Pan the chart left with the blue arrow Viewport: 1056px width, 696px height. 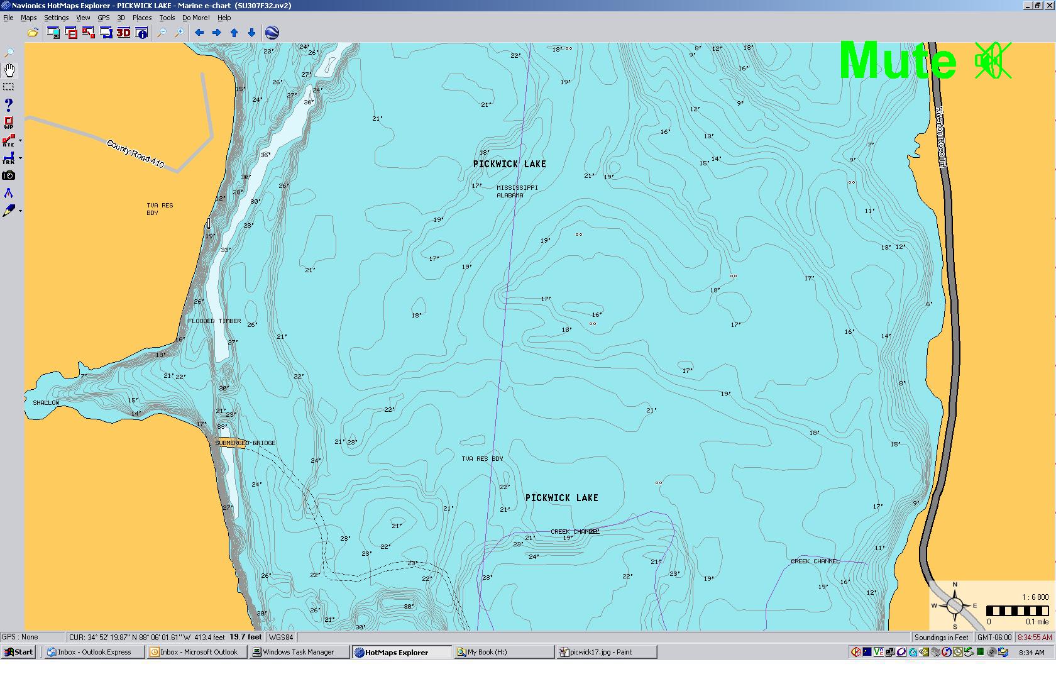199,32
